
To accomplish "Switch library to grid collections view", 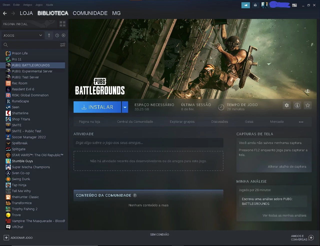I will coord(63,24).
